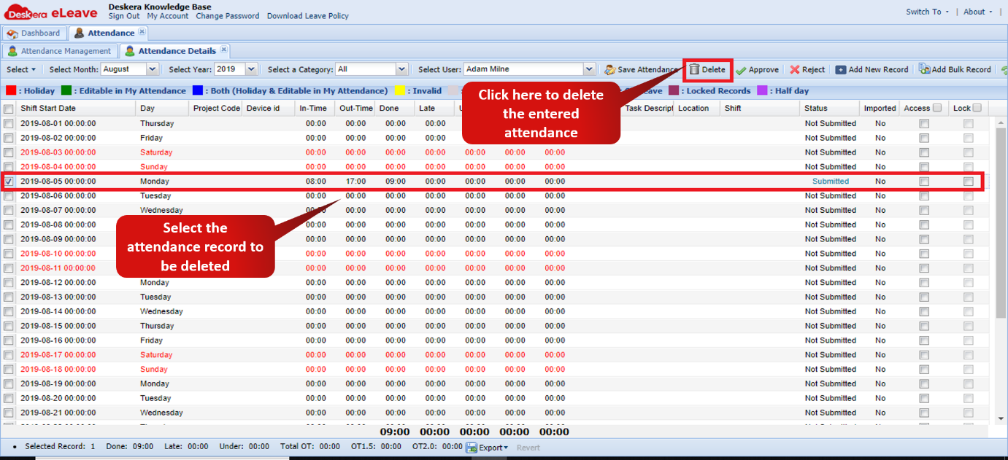Screen dimensions: 1008x460
Task: Click the Sign Out link
Action: 124,15
